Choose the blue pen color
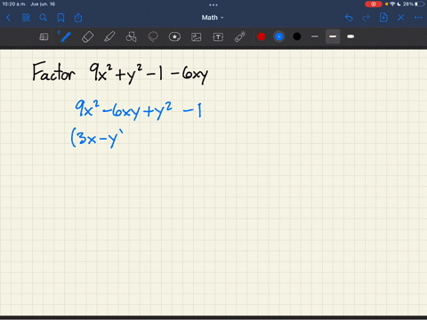The image size is (427, 320). pos(279,36)
